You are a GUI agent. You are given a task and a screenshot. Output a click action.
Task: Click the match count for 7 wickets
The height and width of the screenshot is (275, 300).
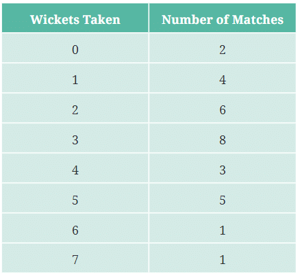(223, 258)
